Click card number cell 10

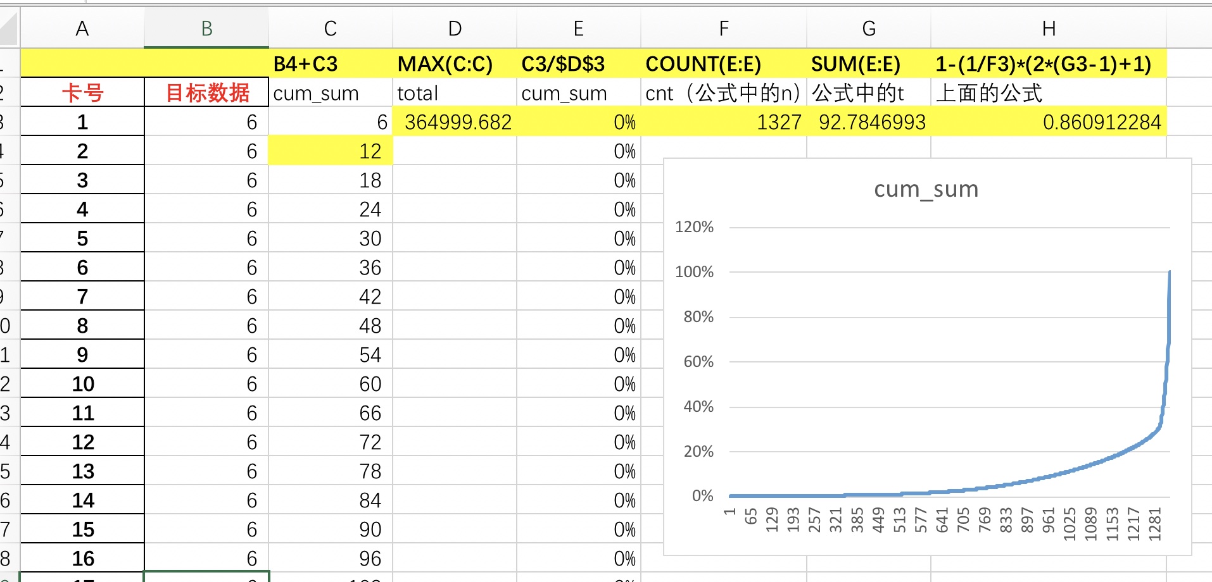click(82, 383)
